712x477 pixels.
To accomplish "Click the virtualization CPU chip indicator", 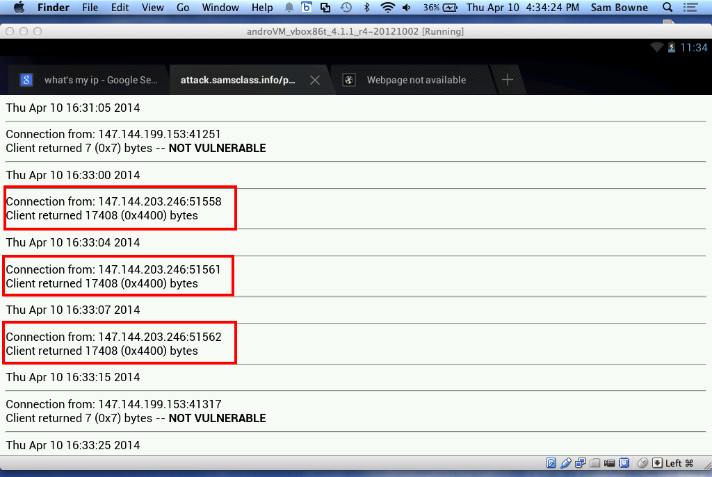I will (624, 463).
